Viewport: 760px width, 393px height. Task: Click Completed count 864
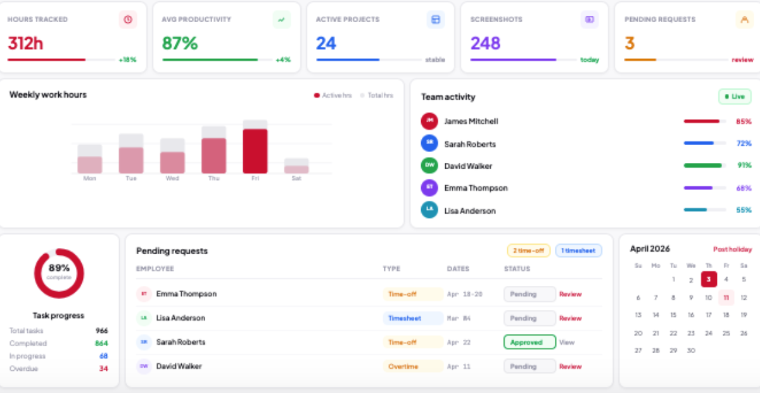pyautogui.click(x=101, y=344)
